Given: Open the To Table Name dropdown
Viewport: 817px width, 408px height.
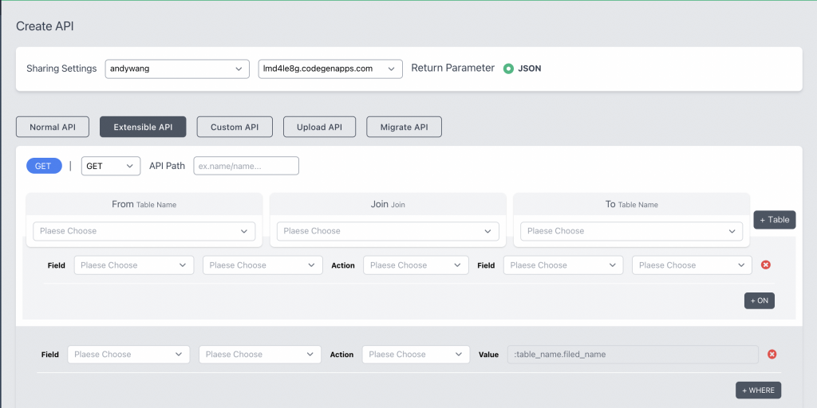Looking at the screenshot, I should (x=631, y=231).
